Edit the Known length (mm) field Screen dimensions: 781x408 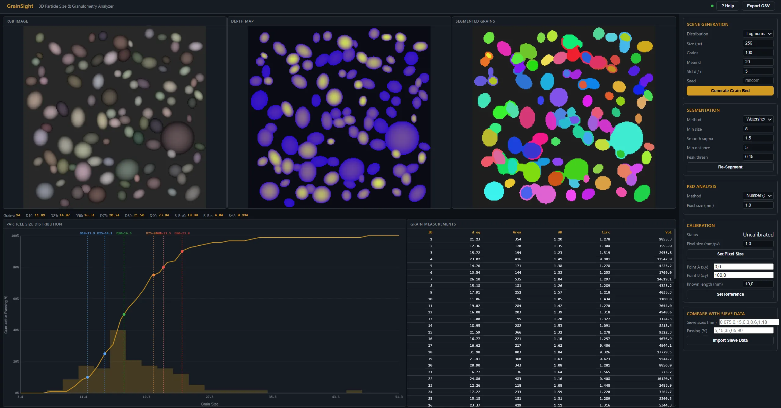pyautogui.click(x=758, y=284)
